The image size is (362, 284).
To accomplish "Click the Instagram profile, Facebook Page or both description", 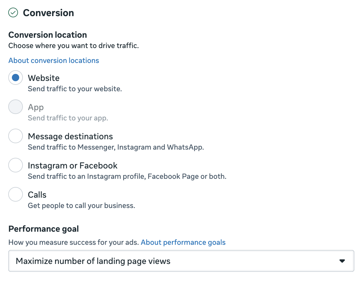I will (127, 176).
